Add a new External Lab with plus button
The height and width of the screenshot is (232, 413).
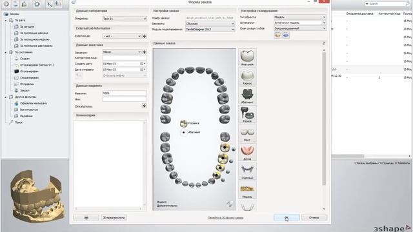click(x=145, y=36)
